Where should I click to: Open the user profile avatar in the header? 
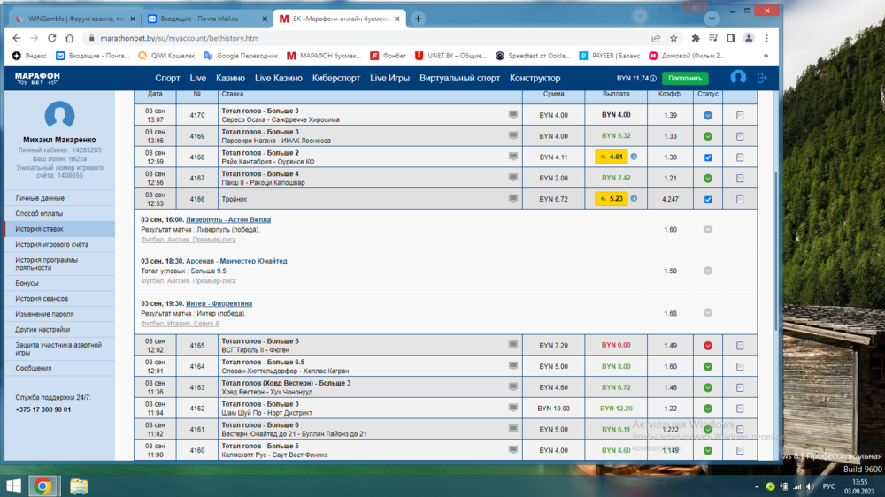coord(737,78)
